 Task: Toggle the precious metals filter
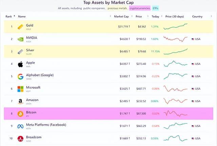coord(117,8)
